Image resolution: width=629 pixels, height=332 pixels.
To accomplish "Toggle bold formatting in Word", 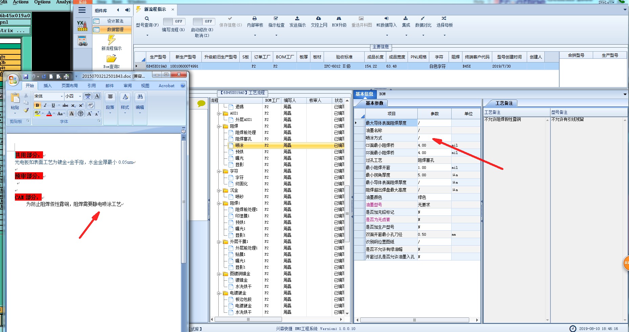I will (x=37, y=105).
